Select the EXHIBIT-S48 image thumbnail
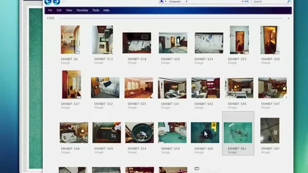This screenshot has height=173, width=308. point(74,133)
